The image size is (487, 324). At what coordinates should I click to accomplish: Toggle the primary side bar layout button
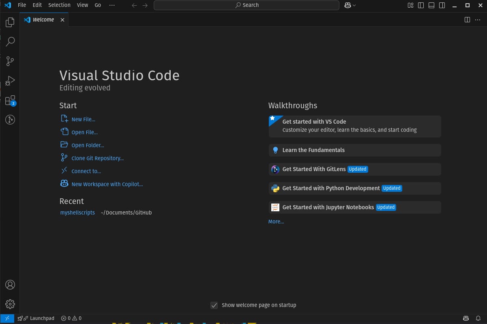421,5
